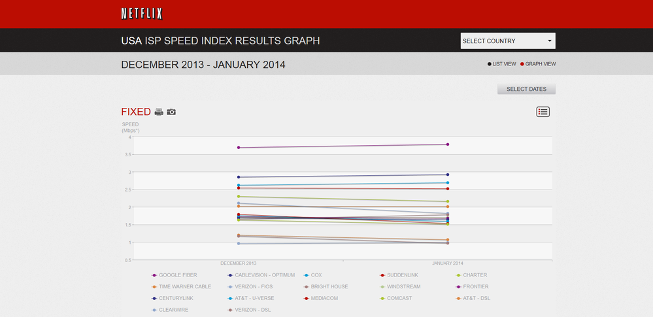Open the Select Country dropdown
The width and height of the screenshot is (653, 317).
508,41
